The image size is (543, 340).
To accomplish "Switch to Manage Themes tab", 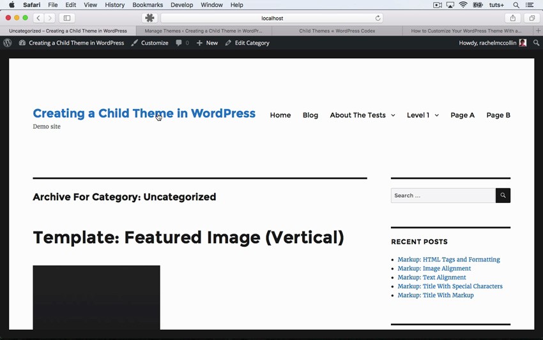I will tap(204, 31).
